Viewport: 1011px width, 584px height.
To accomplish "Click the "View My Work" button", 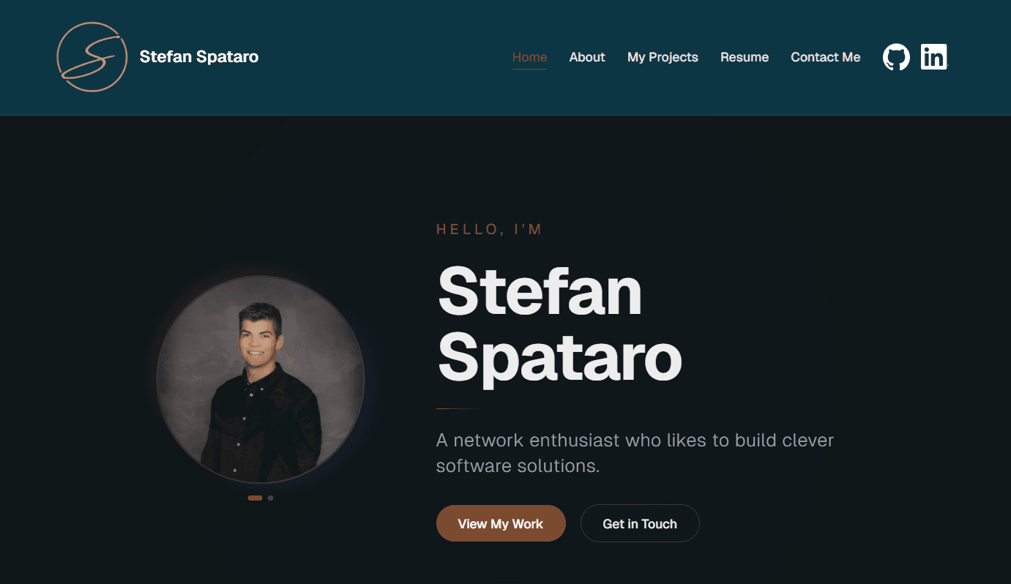I will (x=501, y=523).
